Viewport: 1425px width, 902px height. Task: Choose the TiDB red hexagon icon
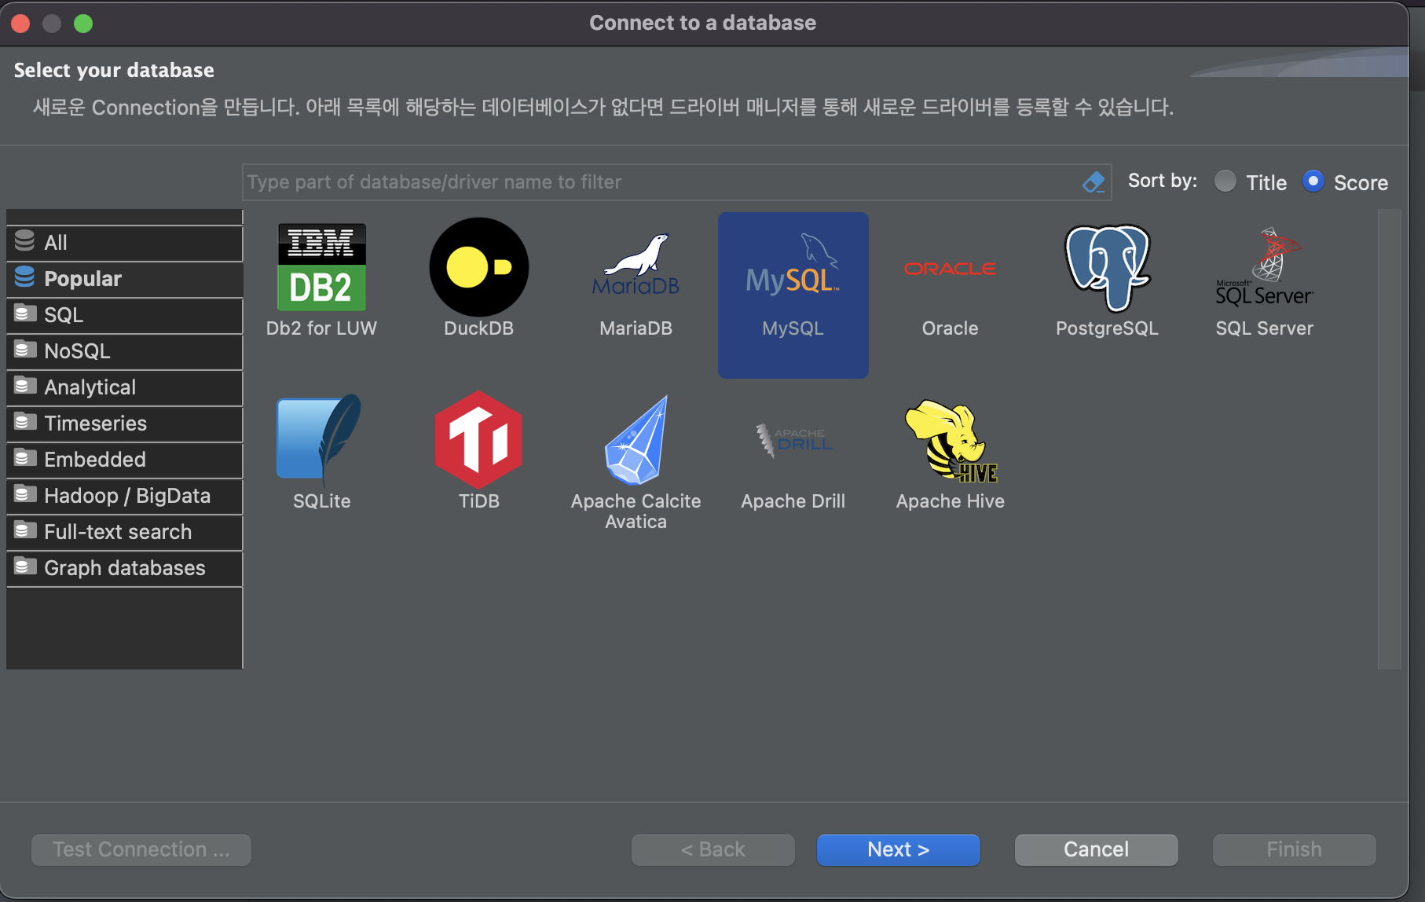(x=478, y=440)
